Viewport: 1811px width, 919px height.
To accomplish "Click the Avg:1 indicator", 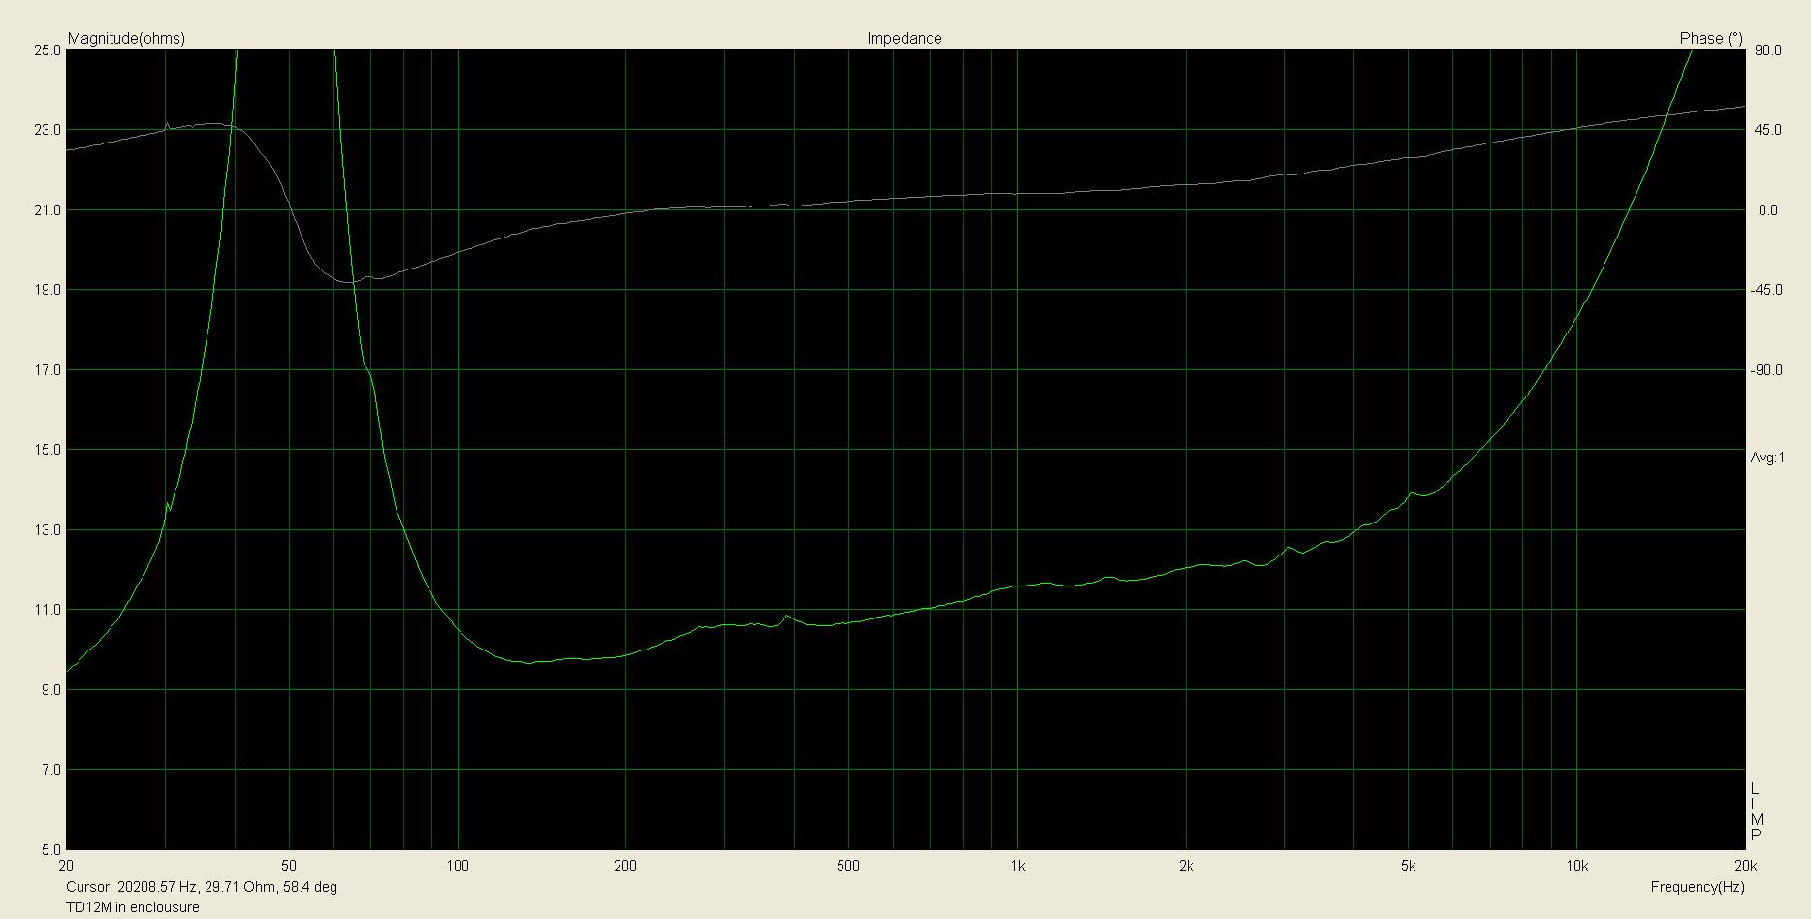I will point(1767,458).
